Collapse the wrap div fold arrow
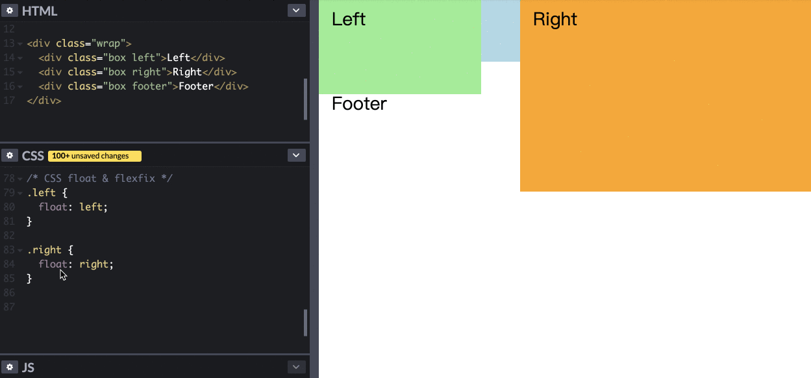 click(x=20, y=44)
